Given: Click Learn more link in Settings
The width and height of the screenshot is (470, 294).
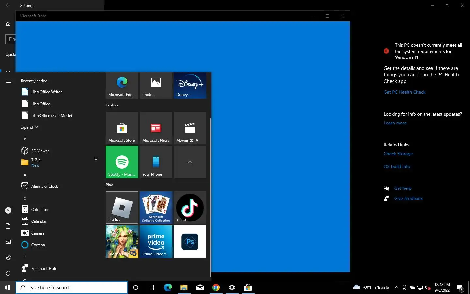Looking at the screenshot, I should tap(395, 123).
